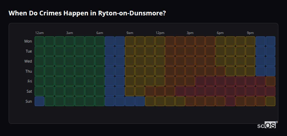The width and height of the screenshot is (287, 136).
Task: Select the Saturday 9am yellow cell
Action: click(x=130, y=91)
